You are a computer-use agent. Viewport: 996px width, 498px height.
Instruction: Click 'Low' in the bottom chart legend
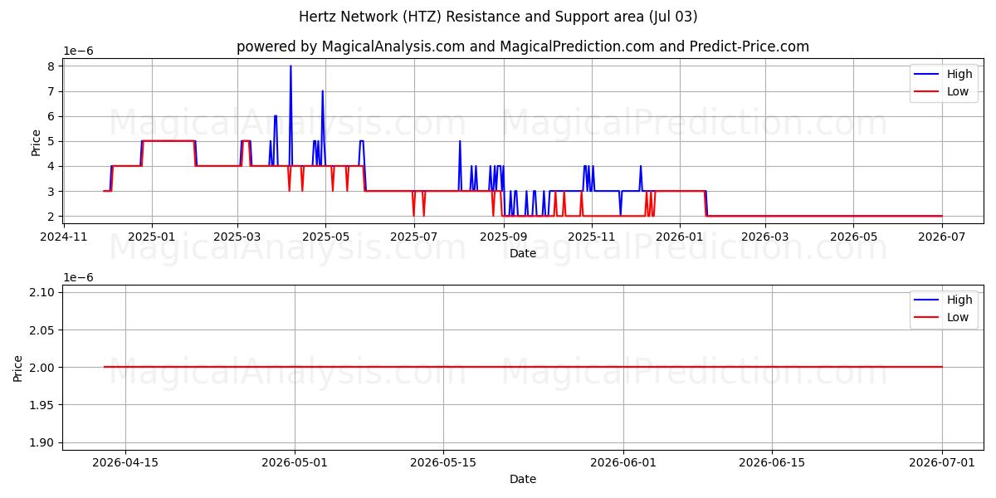tap(958, 317)
